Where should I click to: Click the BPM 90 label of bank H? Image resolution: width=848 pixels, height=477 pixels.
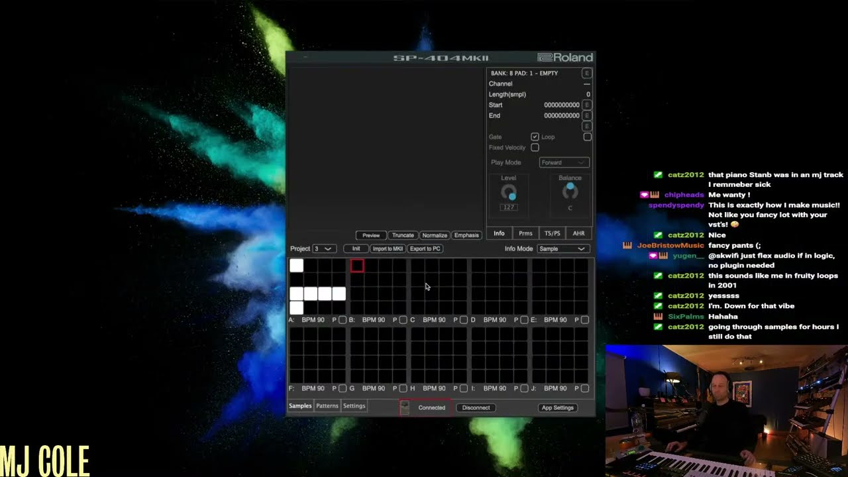[x=434, y=388]
